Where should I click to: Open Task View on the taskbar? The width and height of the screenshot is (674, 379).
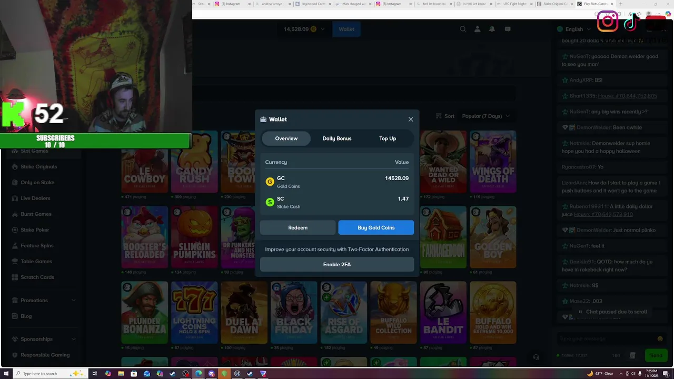(x=95, y=374)
